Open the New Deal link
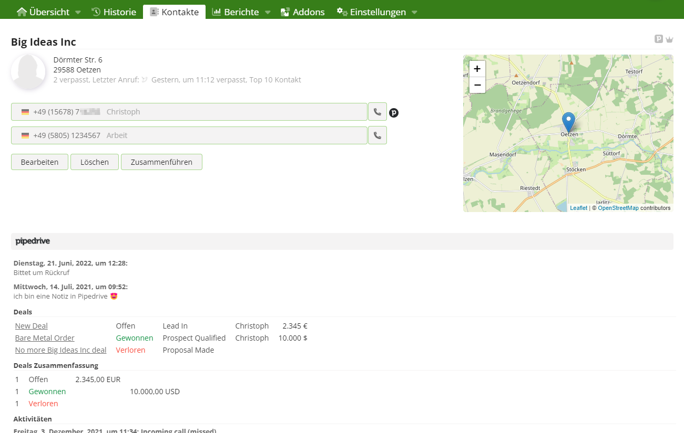 tap(31, 326)
